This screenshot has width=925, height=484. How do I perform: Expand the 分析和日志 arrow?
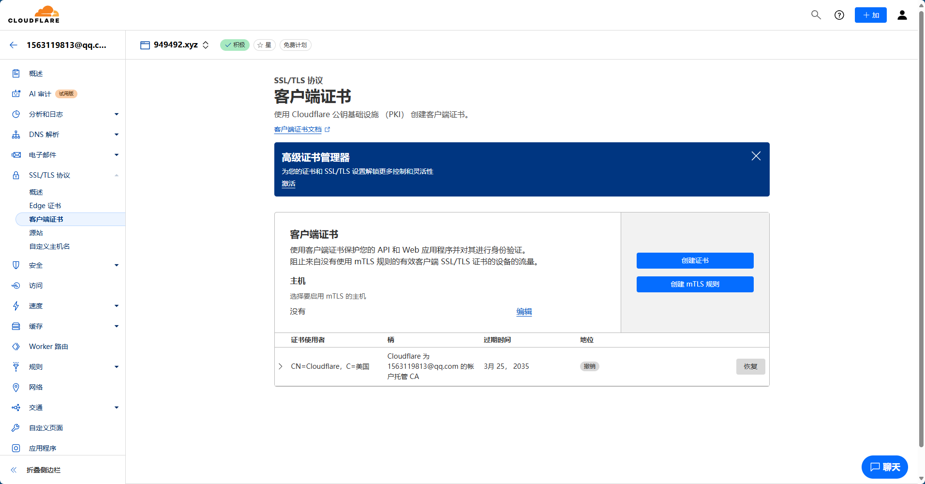coord(117,114)
